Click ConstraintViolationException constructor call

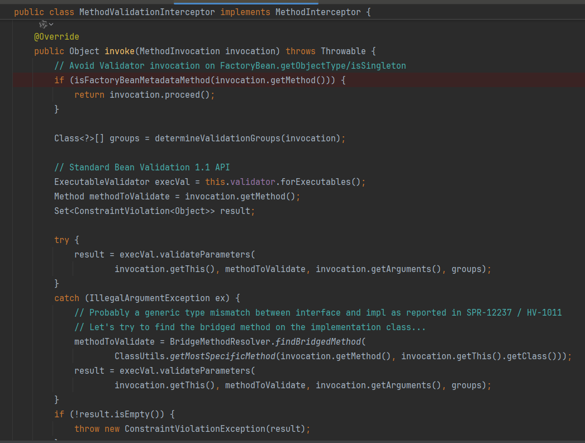coord(195,429)
